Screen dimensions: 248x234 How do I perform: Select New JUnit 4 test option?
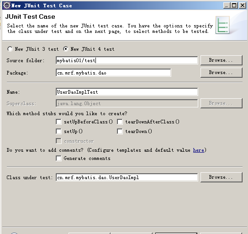66,49
